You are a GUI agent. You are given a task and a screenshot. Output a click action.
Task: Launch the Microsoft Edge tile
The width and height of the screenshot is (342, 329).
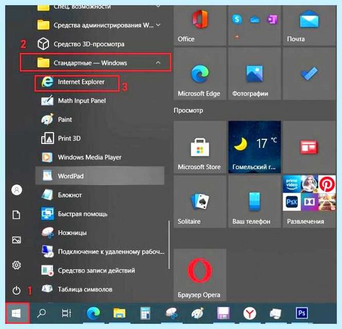[200, 74]
